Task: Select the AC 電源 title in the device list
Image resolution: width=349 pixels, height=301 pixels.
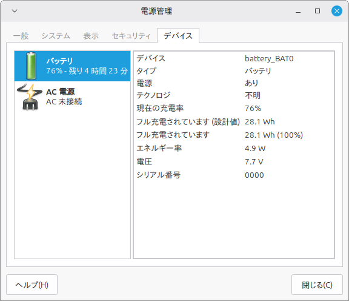Action: [x=61, y=92]
